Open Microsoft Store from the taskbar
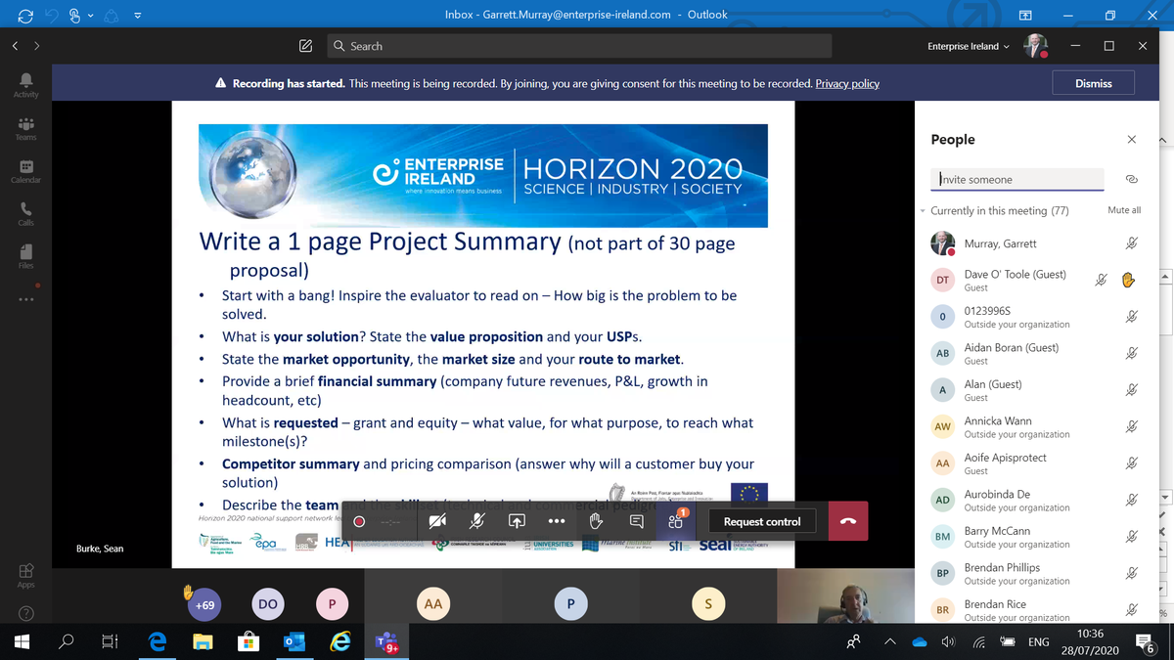The height and width of the screenshot is (660, 1174). tap(248, 642)
